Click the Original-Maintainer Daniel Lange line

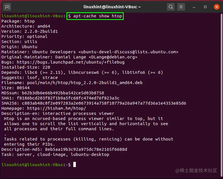(x=69, y=57)
